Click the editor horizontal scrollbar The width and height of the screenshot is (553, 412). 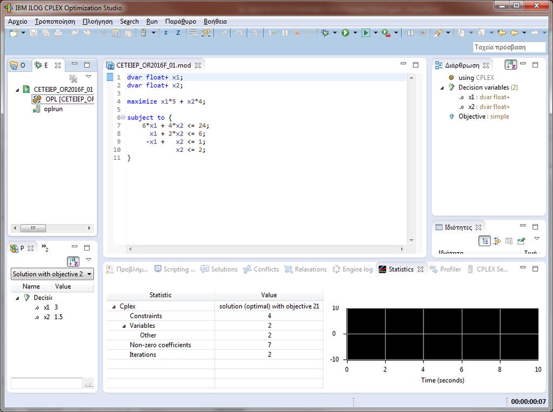click(x=266, y=249)
